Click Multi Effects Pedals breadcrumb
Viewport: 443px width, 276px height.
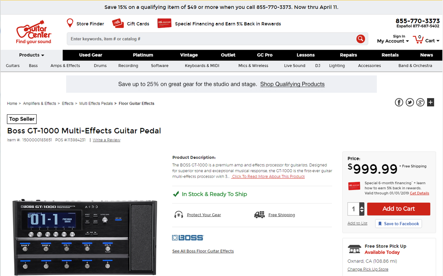pos(96,103)
